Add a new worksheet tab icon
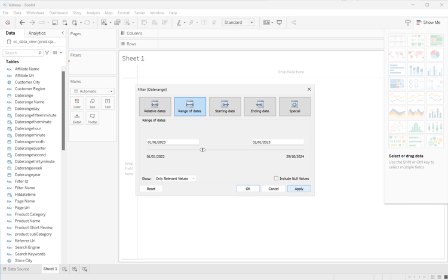Screen dimensions: 448x280 (65, 269)
